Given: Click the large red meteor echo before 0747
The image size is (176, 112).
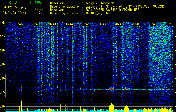Looking at the screenshot, I should coord(112,89).
